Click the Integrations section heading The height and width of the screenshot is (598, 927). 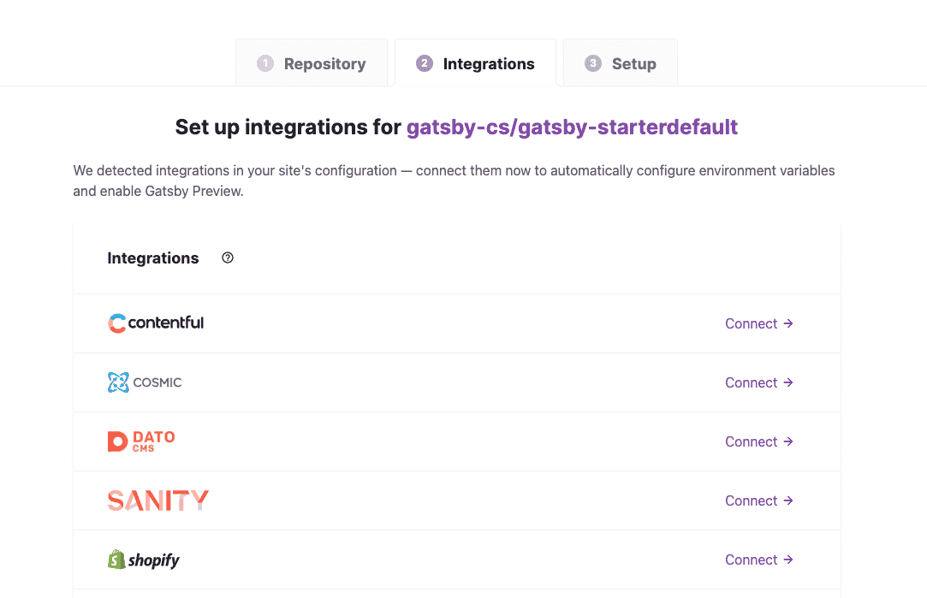pos(153,258)
